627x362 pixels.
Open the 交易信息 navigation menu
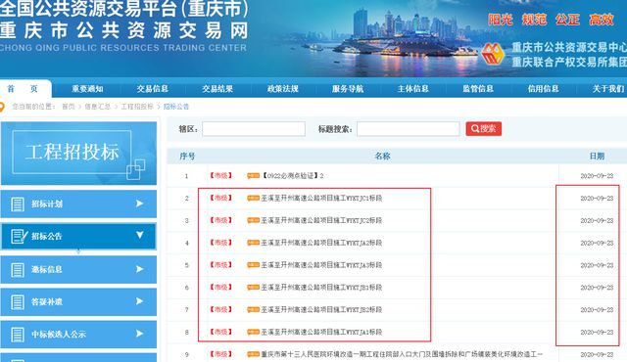pyautogui.click(x=153, y=89)
